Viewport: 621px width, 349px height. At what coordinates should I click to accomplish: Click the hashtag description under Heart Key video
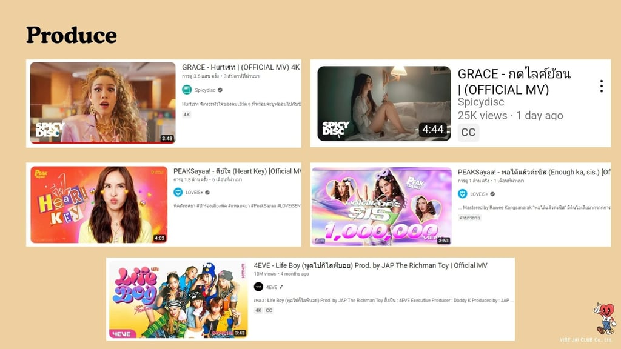coord(237,206)
